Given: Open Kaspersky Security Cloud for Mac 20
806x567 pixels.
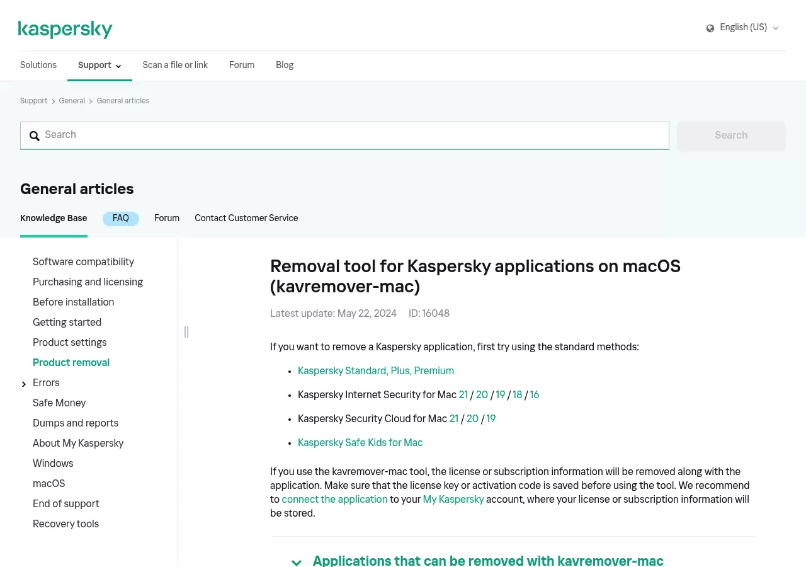Looking at the screenshot, I should 472,419.
